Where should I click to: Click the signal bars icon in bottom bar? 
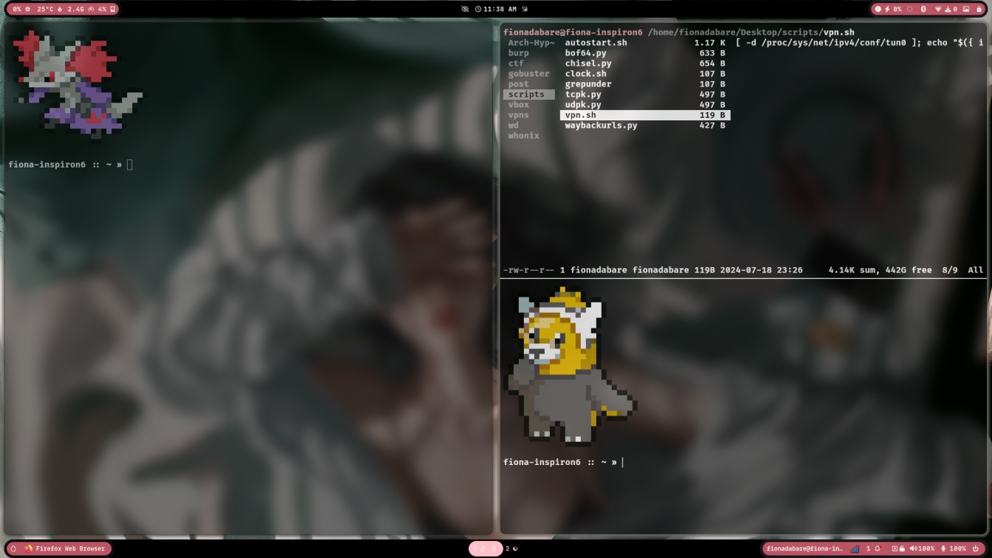coord(855,548)
